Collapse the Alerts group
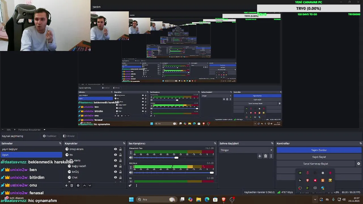The height and width of the screenshot is (204, 363). tap(67, 160)
